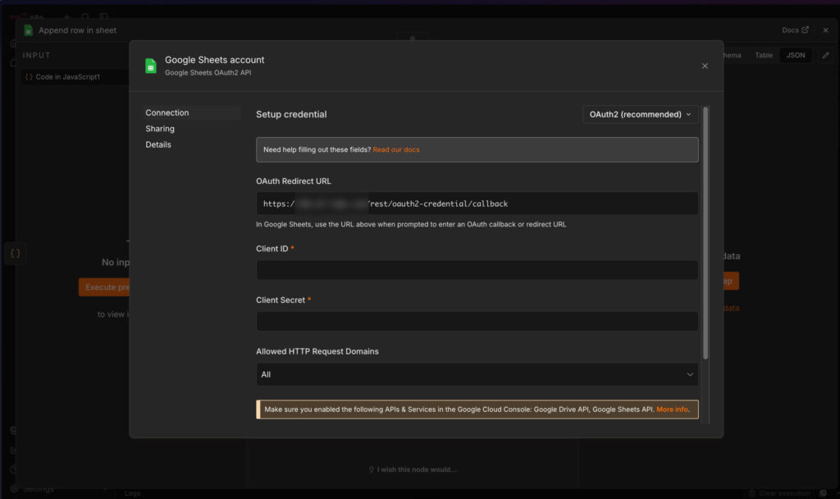Switch the output view to the Table tab

[x=764, y=55]
